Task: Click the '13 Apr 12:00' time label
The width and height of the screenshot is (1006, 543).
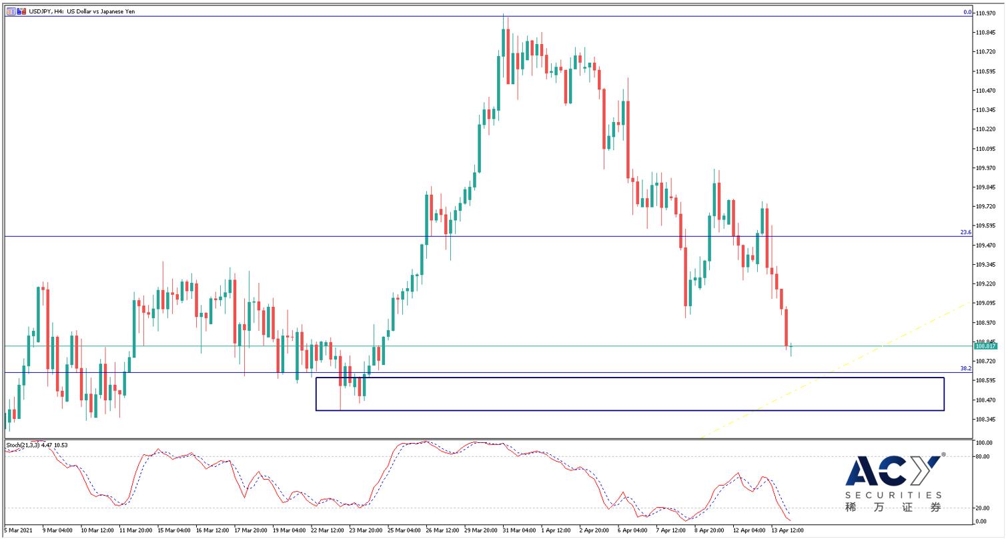Action: [x=788, y=530]
